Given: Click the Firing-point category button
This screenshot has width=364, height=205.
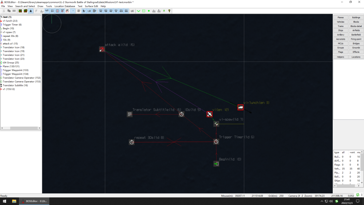Looking at the screenshot, I should click(x=356, y=39).
